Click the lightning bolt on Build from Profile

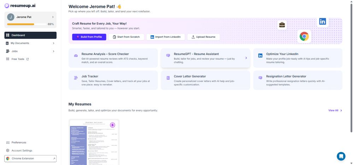(78, 37)
